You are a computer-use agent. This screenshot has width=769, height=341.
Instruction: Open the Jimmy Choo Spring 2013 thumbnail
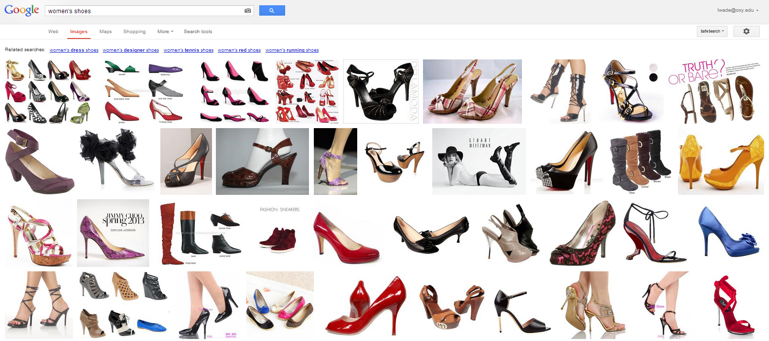pyautogui.click(x=113, y=233)
